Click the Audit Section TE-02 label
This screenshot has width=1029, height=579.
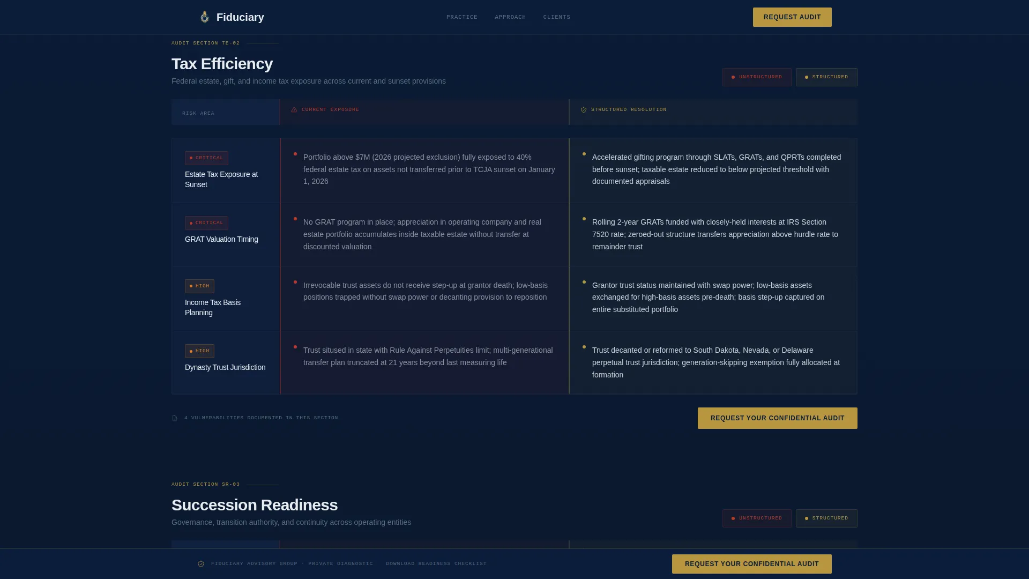[x=206, y=43]
